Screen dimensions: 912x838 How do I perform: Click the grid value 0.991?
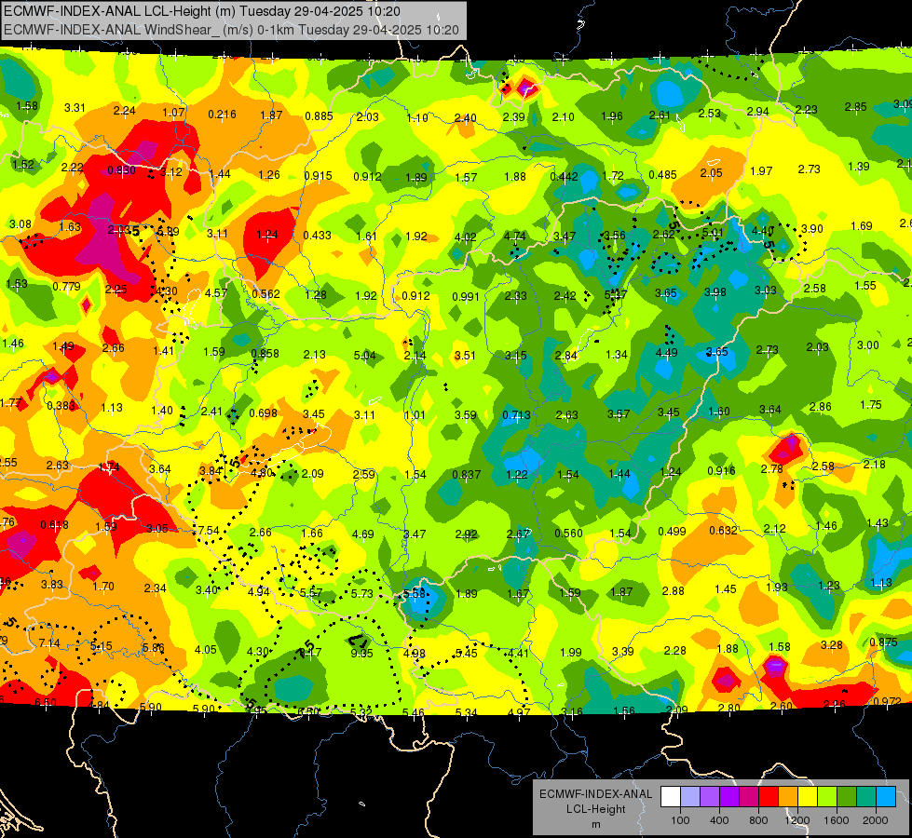[466, 297]
